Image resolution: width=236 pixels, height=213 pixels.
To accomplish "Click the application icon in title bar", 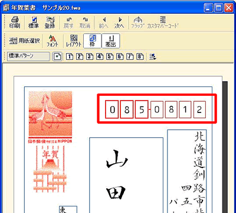I will [6, 8].
